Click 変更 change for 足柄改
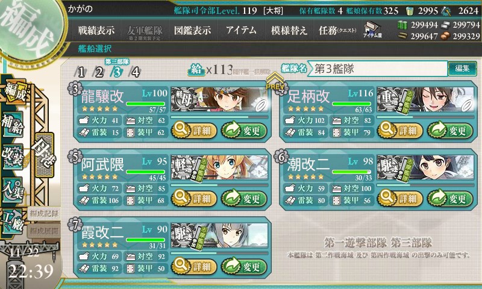Image resolution: width=482 pixels, height=289 pixels. pos(450,130)
